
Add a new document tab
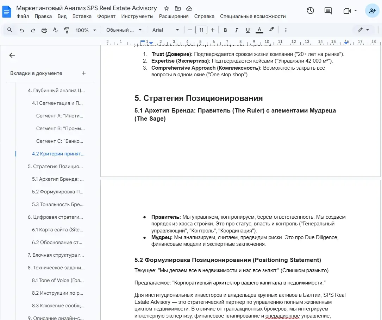coord(84,73)
